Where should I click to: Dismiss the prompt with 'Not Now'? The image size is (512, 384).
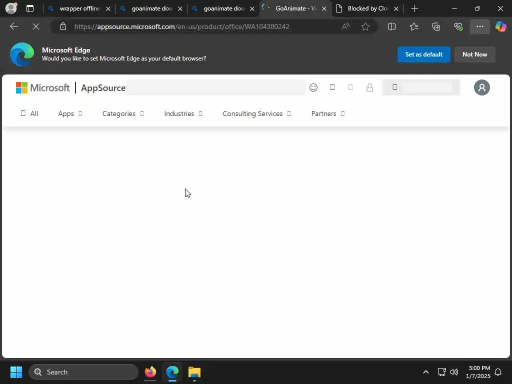pyautogui.click(x=474, y=54)
